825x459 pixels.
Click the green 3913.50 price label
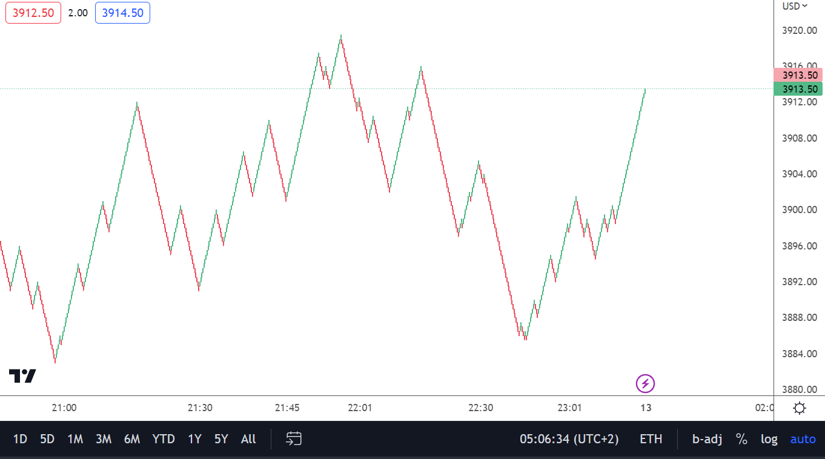(x=798, y=89)
